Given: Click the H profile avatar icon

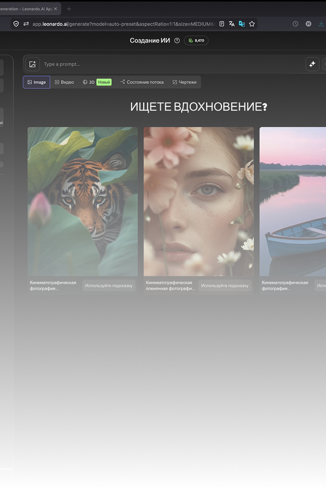Looking at the screenshot, I should click(x=308, y=24).
